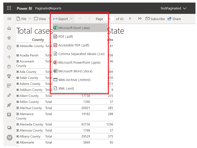Image resolution: width=197 pixels, height=148 pixels.
Task: Click the Create plus icon
Action: pyautogui.click(x=9, y=57)
